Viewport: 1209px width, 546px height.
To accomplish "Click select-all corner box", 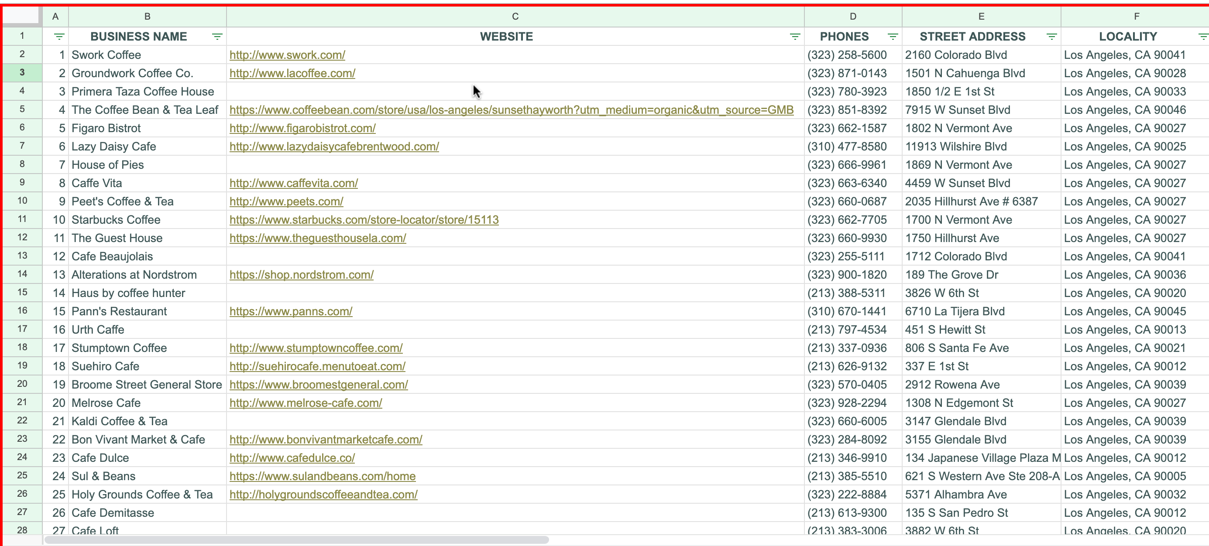I will click(21, 16).
